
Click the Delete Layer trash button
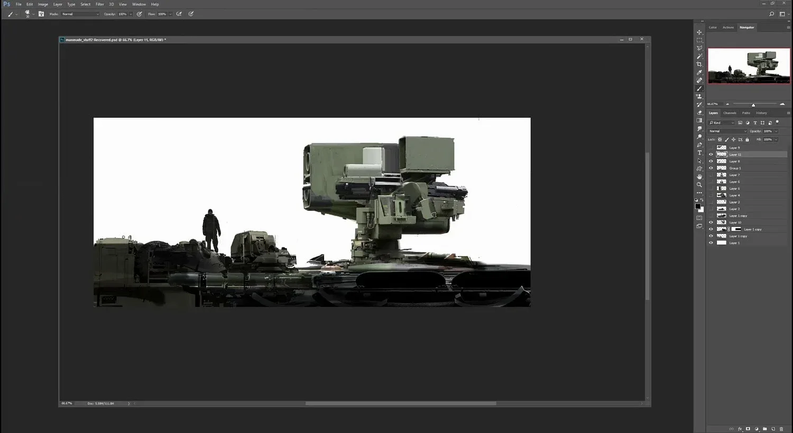pos(781,429)
